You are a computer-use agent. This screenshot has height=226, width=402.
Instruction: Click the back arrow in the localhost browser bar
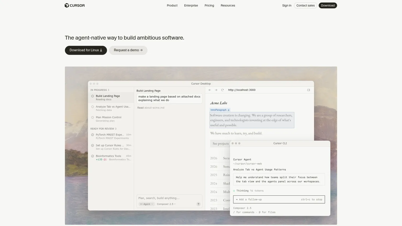pyautogui.click(x=210, y=90)
